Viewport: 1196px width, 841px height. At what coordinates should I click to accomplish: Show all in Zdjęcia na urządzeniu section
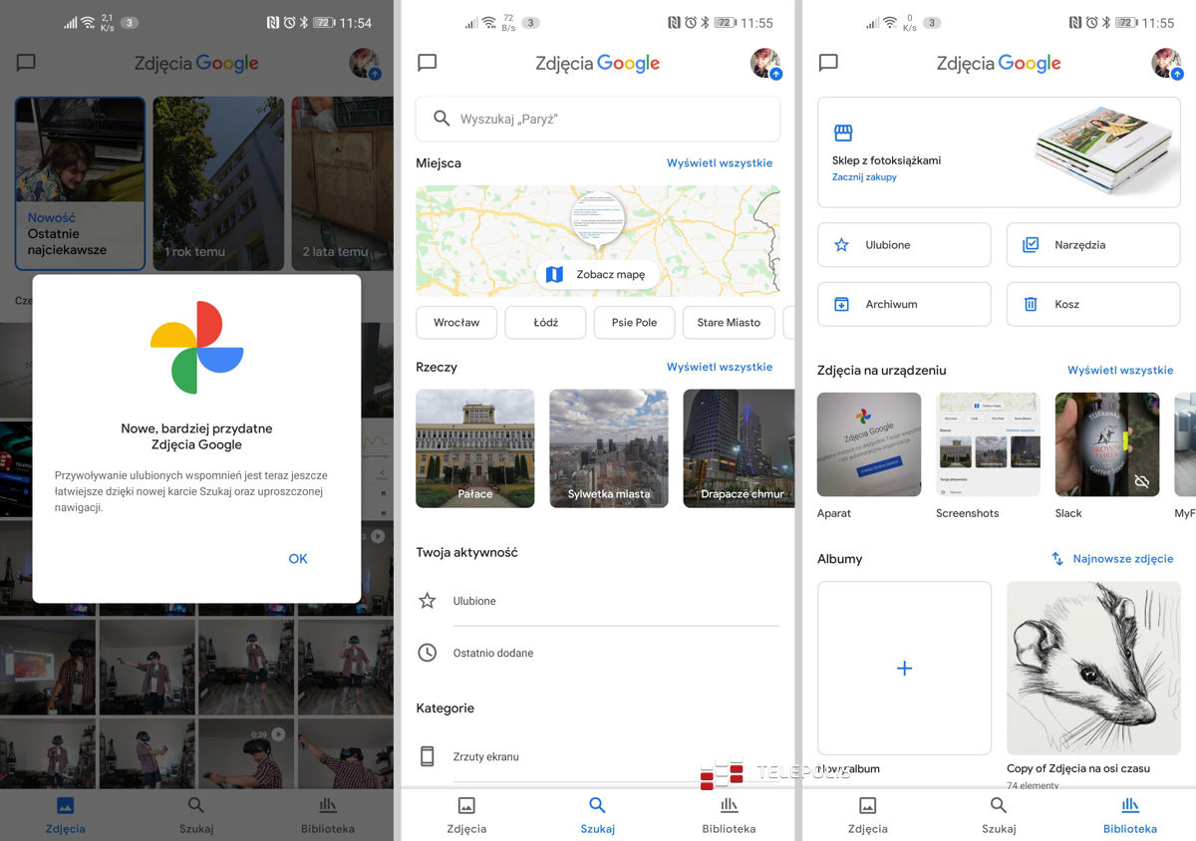(1119, 370)
